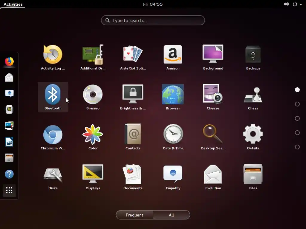
Task: Expand system menu dropdown arrow
Action: pos(301,5)
